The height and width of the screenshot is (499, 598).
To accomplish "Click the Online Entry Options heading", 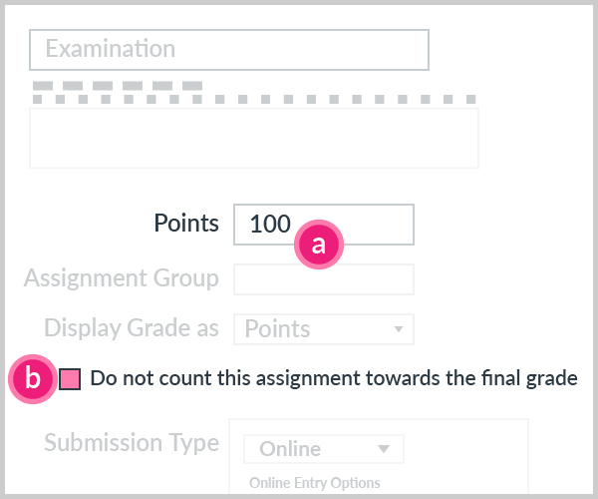I will coord(315,483).
